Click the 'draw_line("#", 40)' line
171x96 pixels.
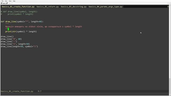(11, 39)
